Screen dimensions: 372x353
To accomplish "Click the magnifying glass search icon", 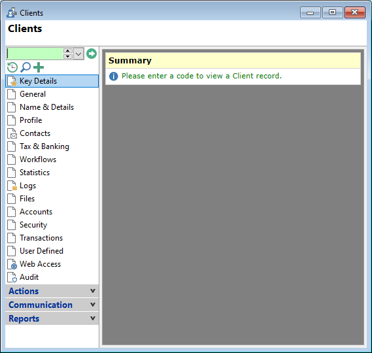I will [x=25, y=67].
